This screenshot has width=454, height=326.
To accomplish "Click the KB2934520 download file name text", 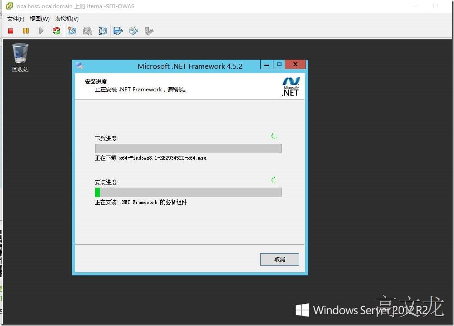I will [162, 158].
